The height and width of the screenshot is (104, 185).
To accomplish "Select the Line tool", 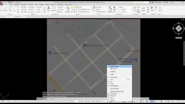I will pyautogui.click(x=1, y=9).
